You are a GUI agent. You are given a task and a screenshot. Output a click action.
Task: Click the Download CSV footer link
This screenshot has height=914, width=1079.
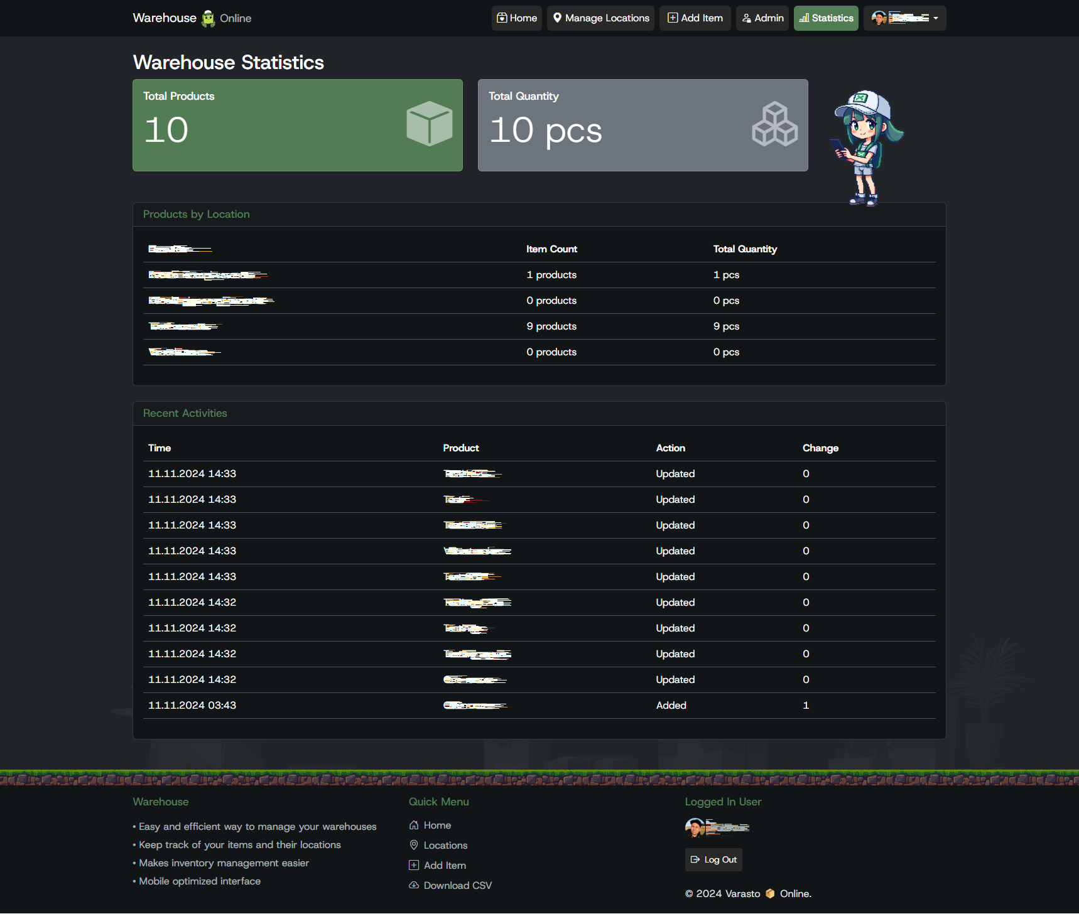pos(457,885)
